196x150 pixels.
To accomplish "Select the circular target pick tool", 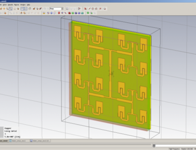I will tap(93, 9).
